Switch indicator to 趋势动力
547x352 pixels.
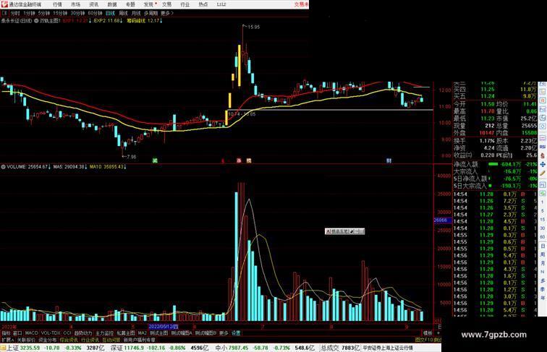(83, 333)
